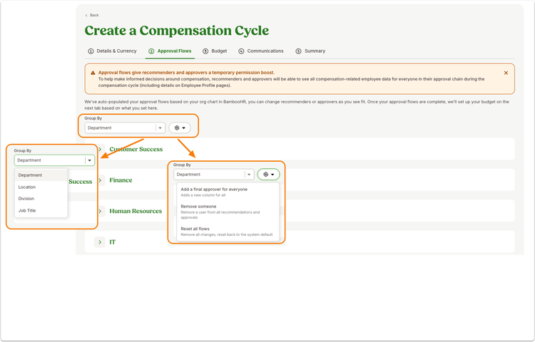Expand the Human Resources section
535x342 pixels.
(100, 211)
